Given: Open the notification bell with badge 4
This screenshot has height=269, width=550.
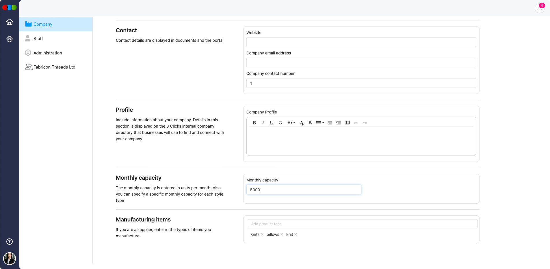Looking at the screenshot, I should (x=539, y=8).
